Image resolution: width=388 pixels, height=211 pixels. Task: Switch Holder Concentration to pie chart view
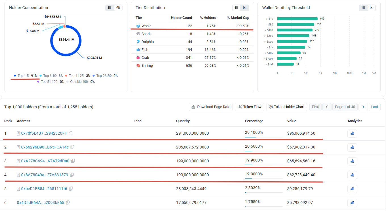(118, 8)
